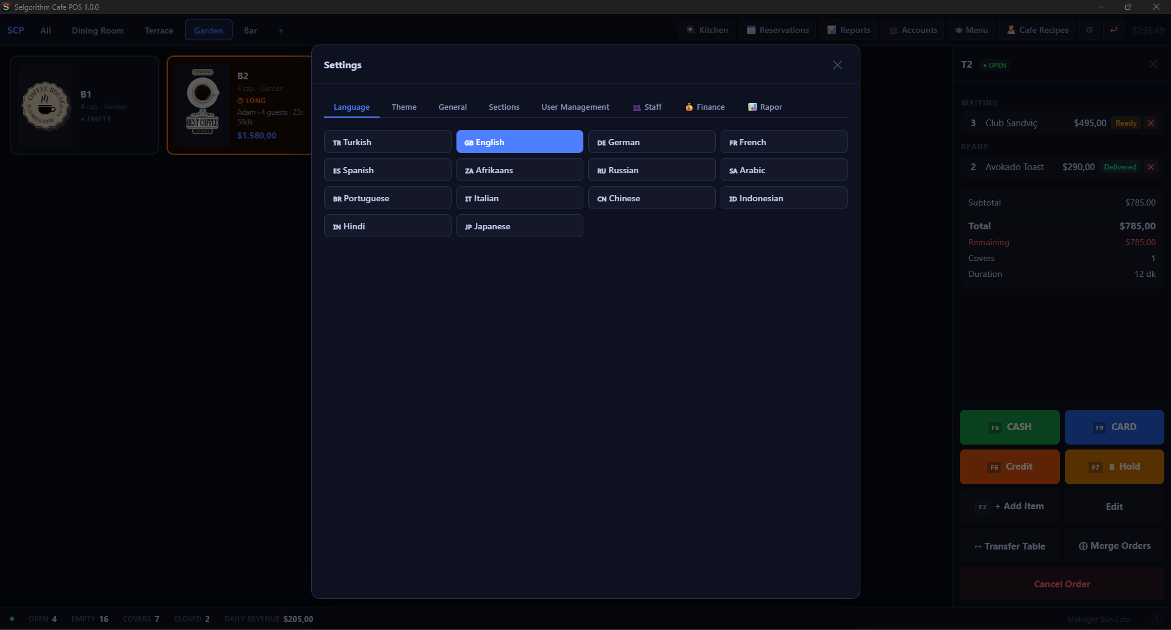This screenshot has height=630, width=1171.
Task: Select table B1 card
Action: click(x=84, y=105)
